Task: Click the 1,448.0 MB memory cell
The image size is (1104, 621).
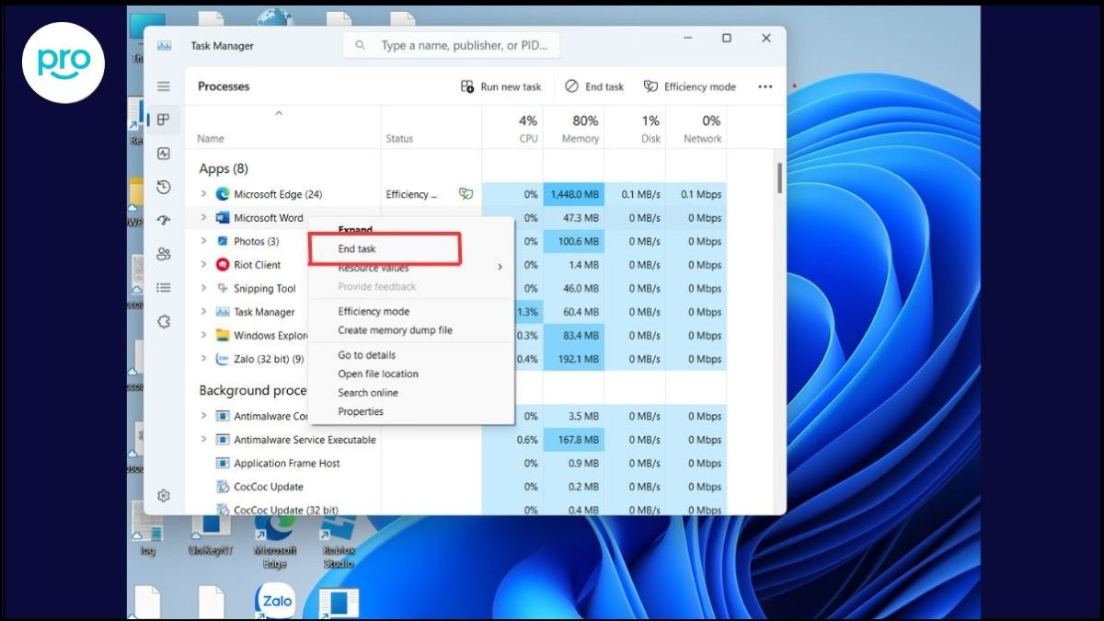Action: pyautogui.click(x=574, y=194)
